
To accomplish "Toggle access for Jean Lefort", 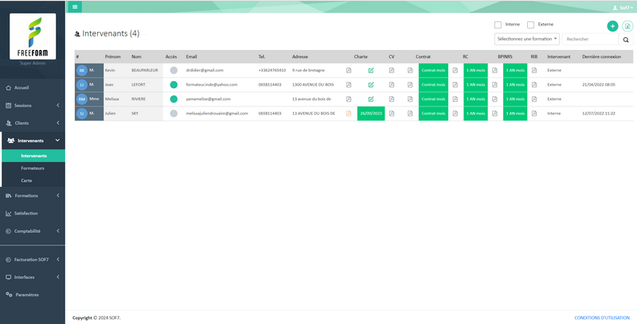I will tap(174, 85).
